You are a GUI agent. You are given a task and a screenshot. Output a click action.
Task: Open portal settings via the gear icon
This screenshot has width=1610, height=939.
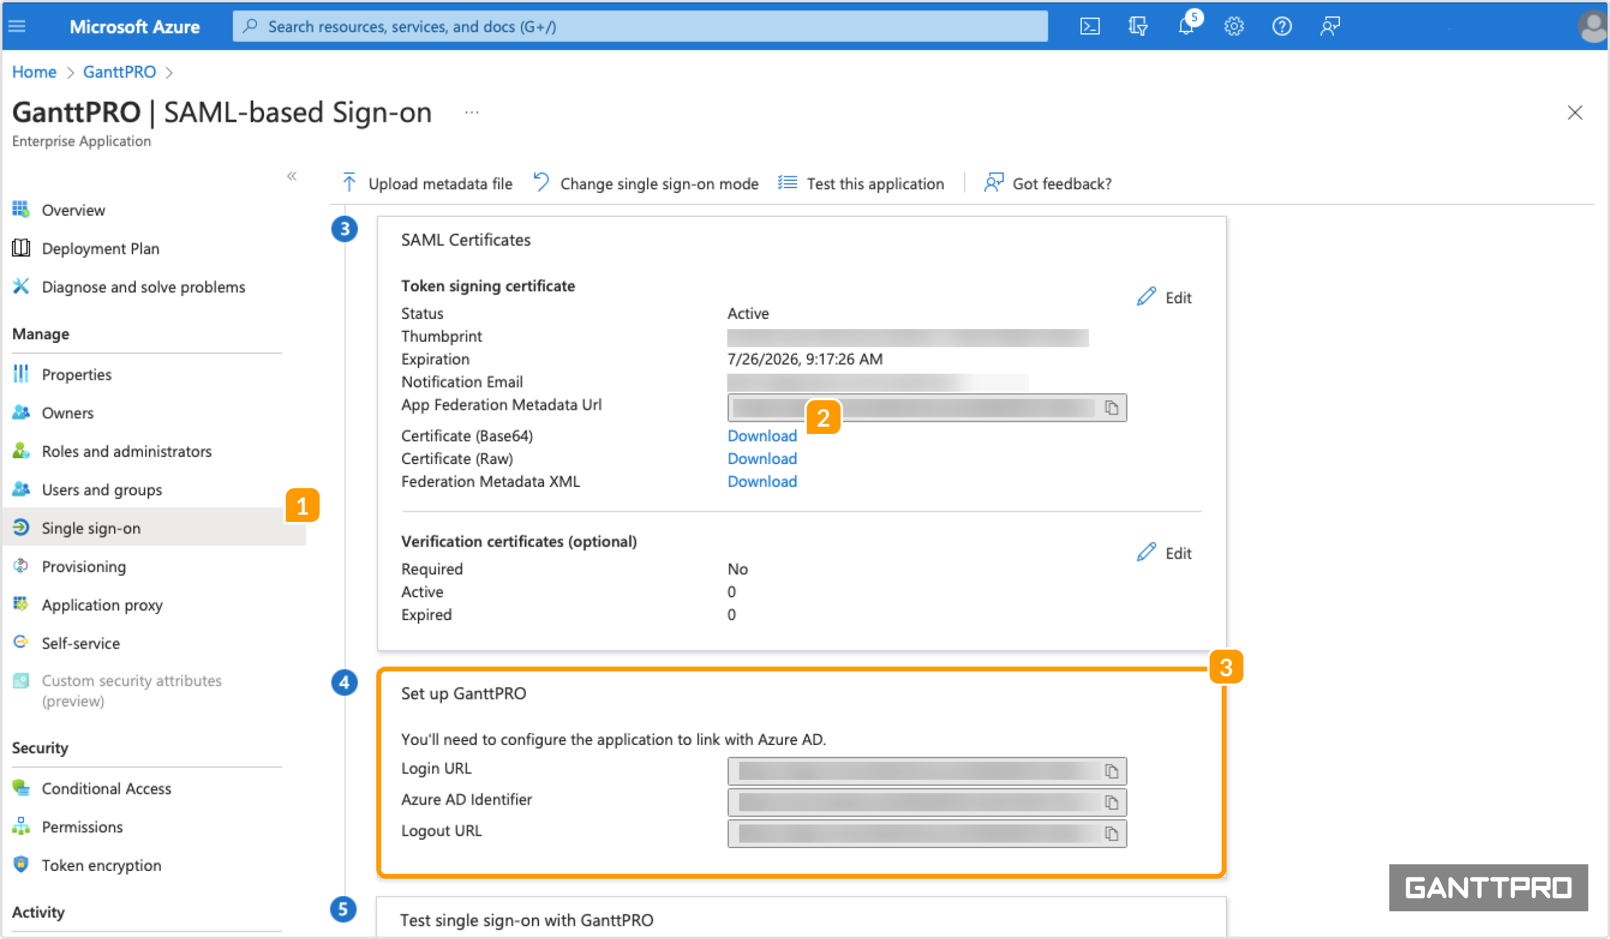click(1234, 26)
